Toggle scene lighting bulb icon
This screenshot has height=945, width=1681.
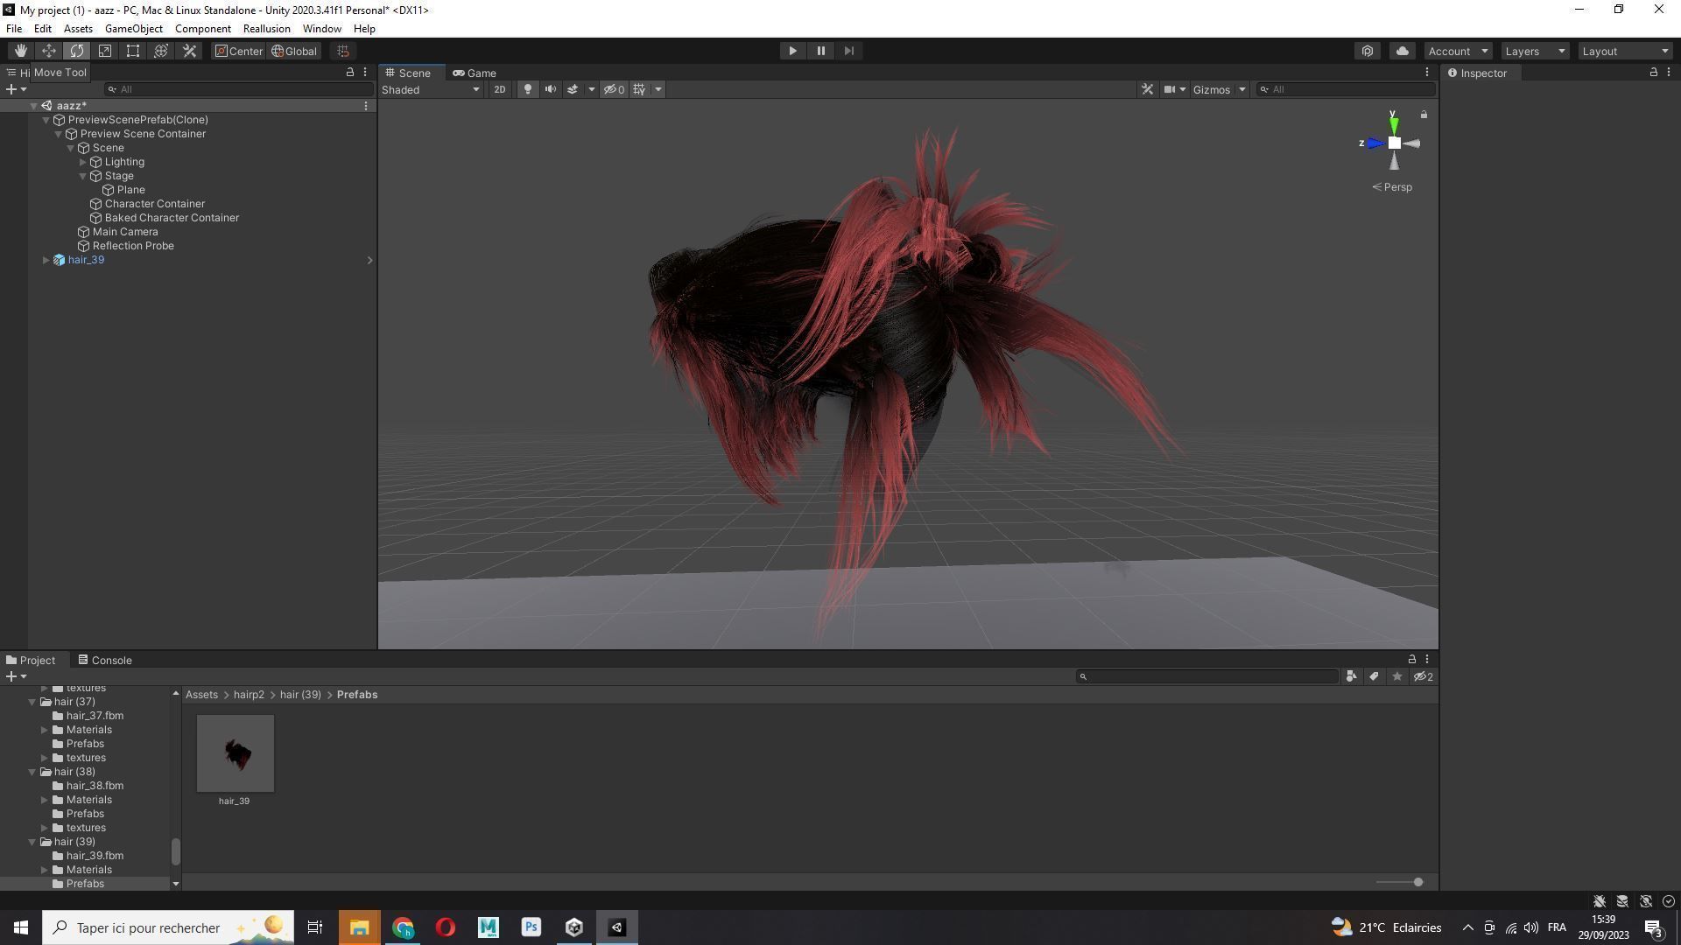pos(527,89)
